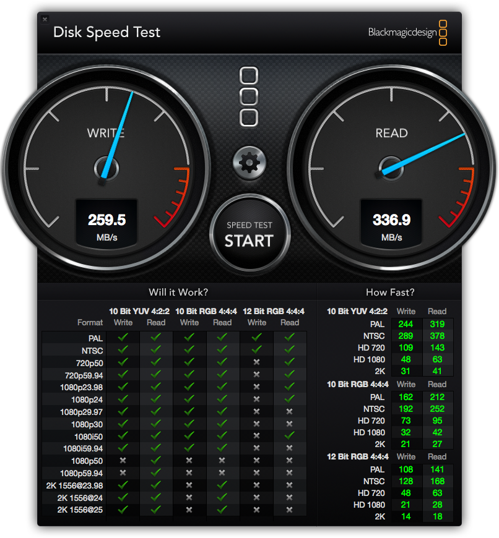Close the Disk Speed Test window
Viewport: 499px width, 538px height.
point(45,19)
